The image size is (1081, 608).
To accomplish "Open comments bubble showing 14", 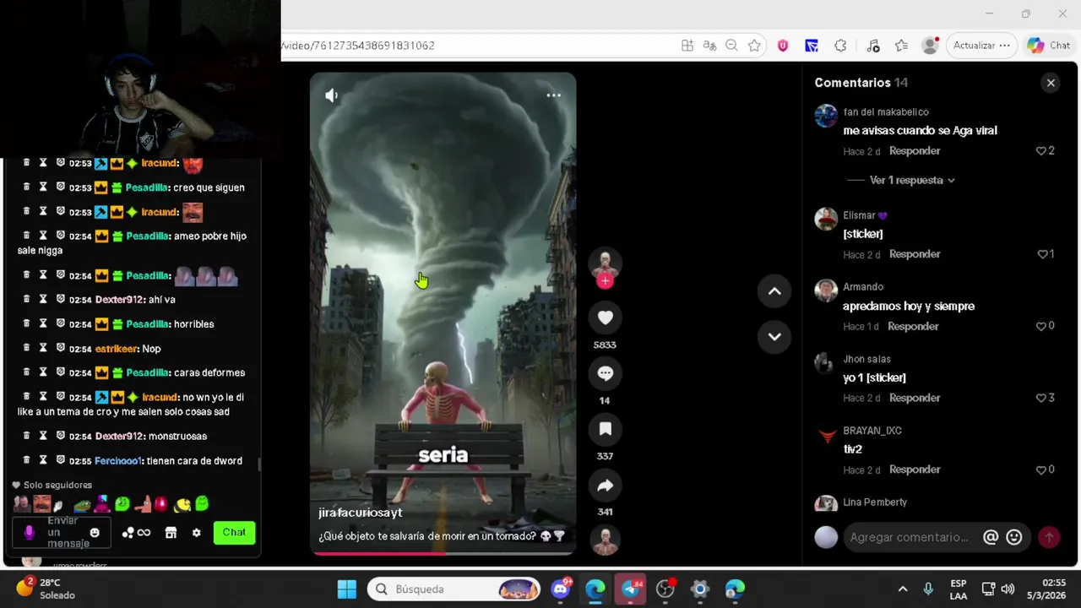I will pyautogui.click(x=605, y=373).
